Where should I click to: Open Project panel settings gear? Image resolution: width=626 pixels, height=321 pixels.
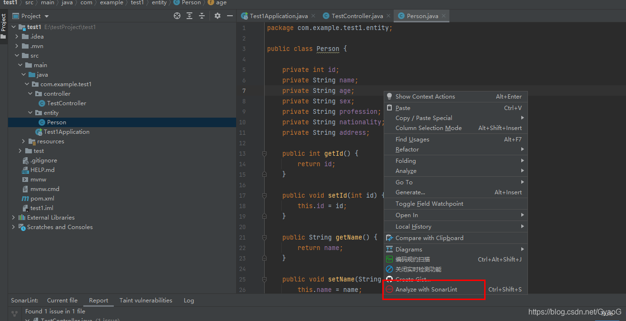pos(218,16)
